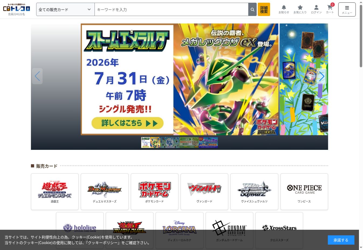This screenshot has height=250, width=363.
Task: Open the login person icon (ログイン)
Action: pos(316,9)
